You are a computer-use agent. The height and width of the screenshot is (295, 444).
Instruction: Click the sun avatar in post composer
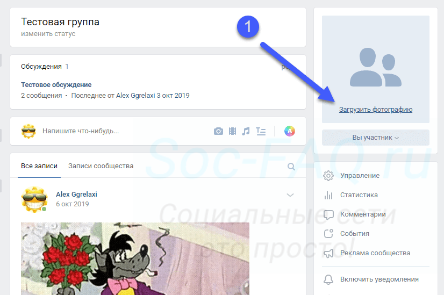28,131
